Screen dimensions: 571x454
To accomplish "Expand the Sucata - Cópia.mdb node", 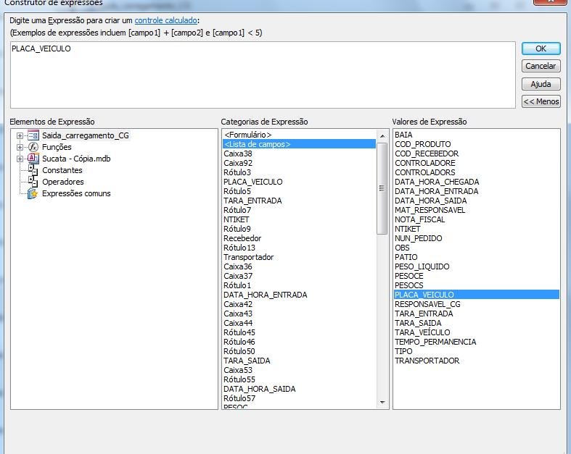I will point(20,159).
